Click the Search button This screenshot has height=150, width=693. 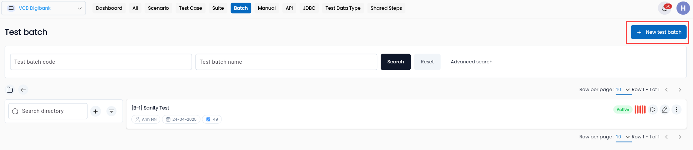(396, 62)
